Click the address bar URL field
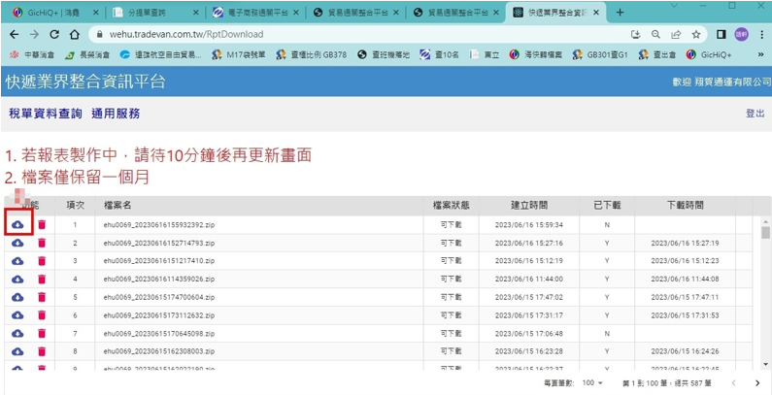 tap(340, 34)
